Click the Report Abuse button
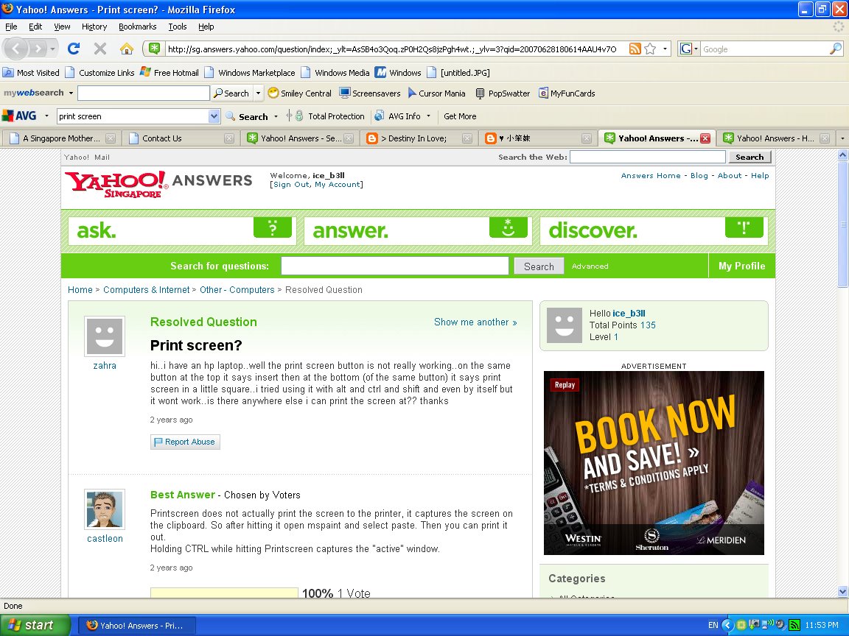The height and width of the screenshot is (636, 849). click(185, 442)
